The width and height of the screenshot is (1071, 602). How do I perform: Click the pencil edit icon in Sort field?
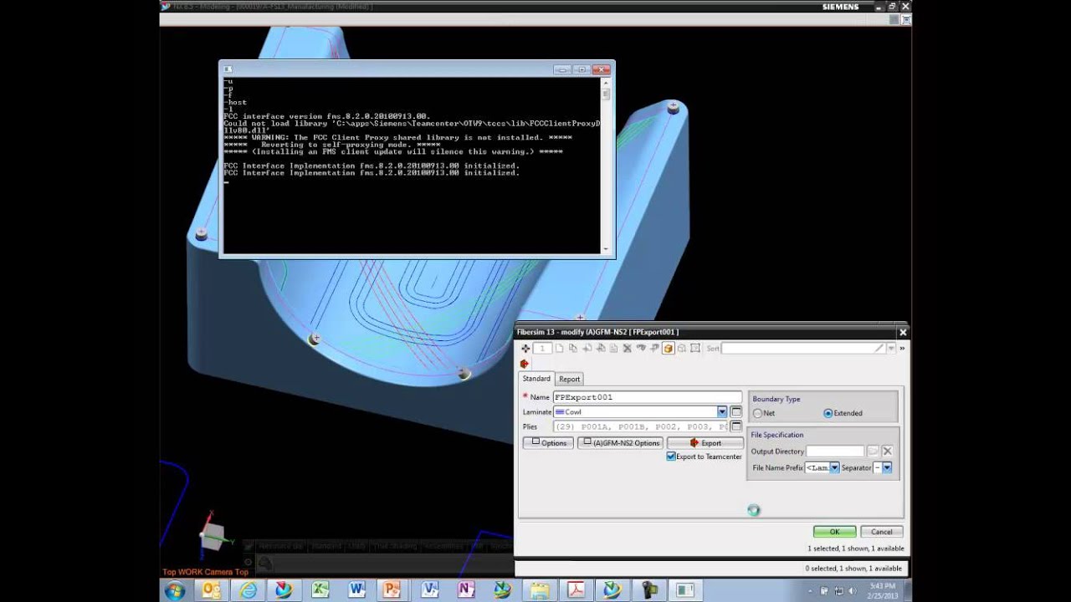click(879, 349)
